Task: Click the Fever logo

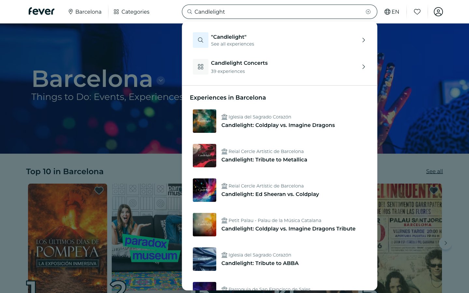Action: tap(41, 11)
